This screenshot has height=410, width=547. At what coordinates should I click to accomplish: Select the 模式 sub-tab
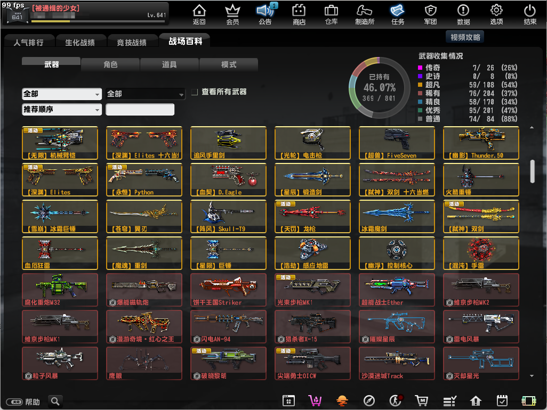click(229, 64)
